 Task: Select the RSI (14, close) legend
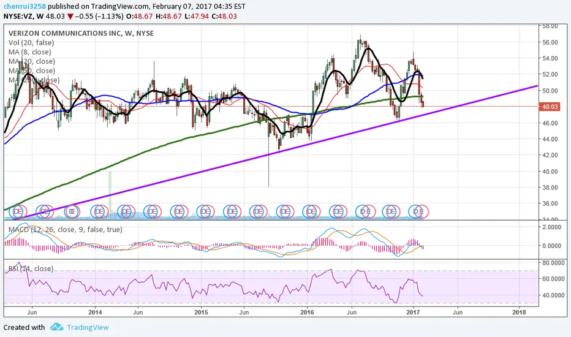tap(31, 268)
